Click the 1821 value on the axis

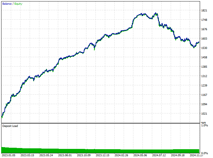(204, 11)
